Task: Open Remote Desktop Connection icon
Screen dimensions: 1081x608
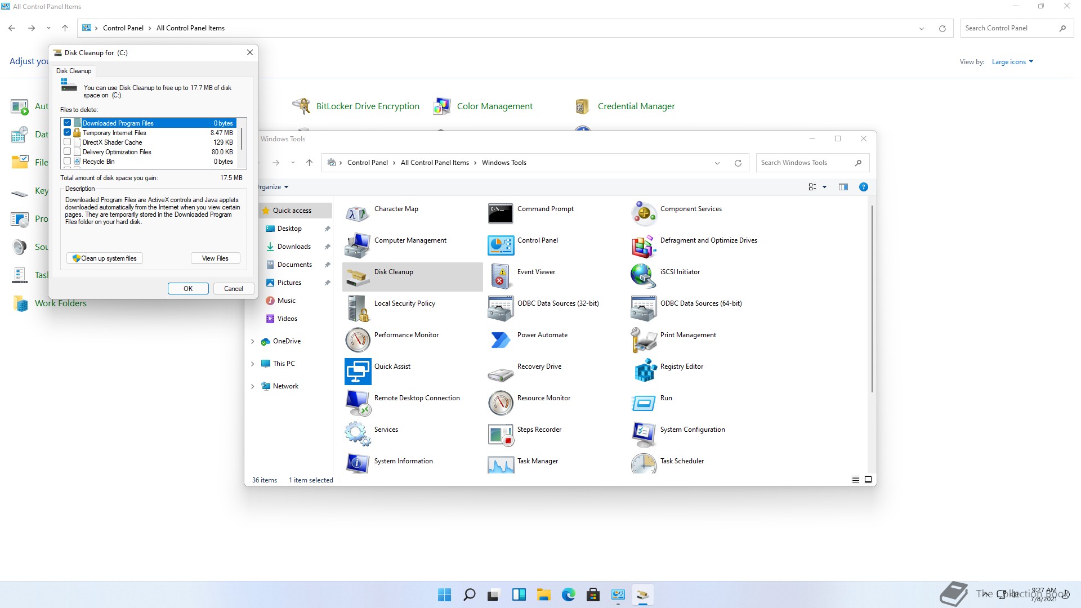Action: (358, 403)
